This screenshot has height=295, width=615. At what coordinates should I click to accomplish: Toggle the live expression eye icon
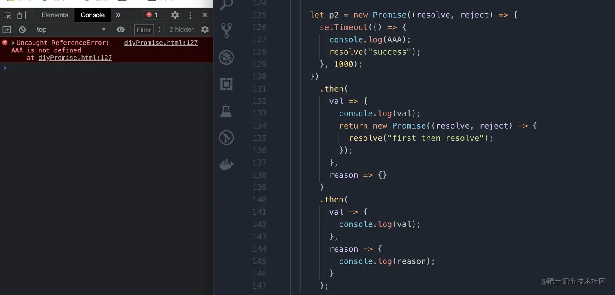point(121,30)
